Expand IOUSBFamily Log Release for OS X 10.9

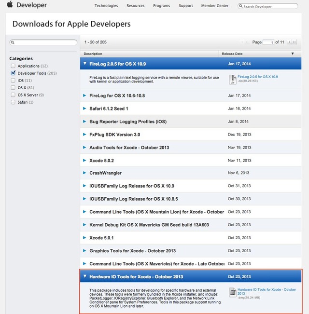click(x=84, y=186)
